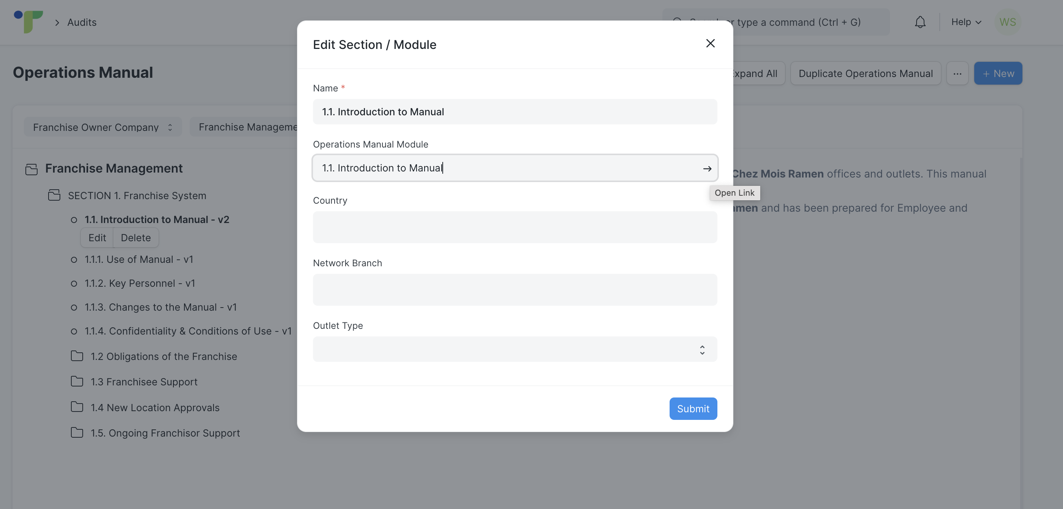This screenshot has height=509, width=1063.
Task: Click the three-dots more options button
Action: (957, 74)
